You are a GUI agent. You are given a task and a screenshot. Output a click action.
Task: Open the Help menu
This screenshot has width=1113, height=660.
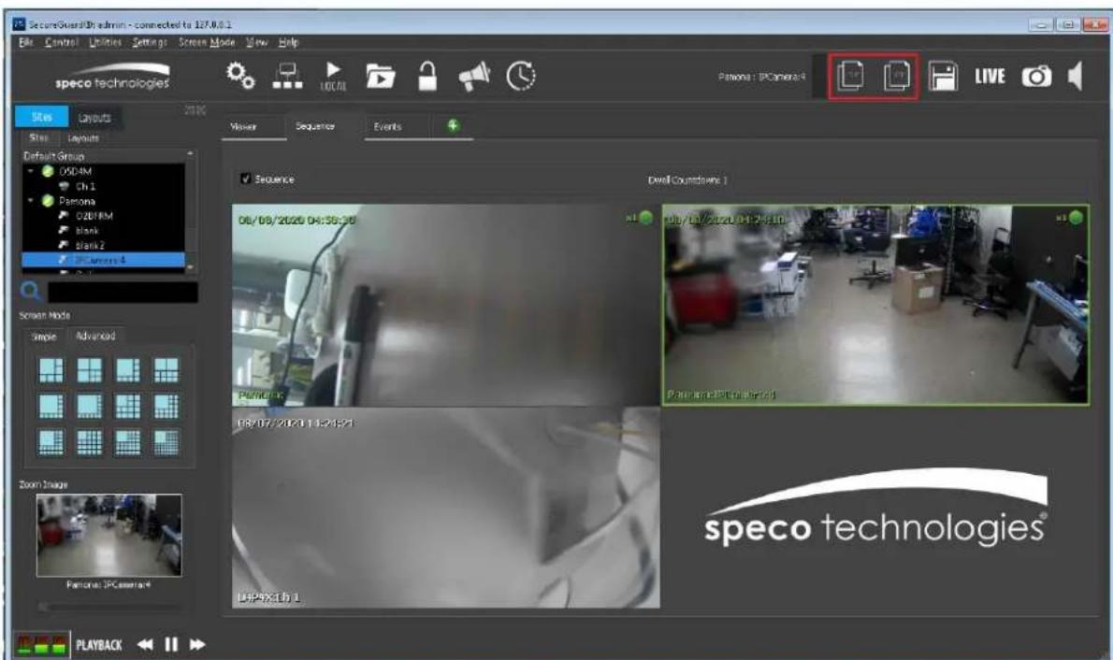pos(288,43)
